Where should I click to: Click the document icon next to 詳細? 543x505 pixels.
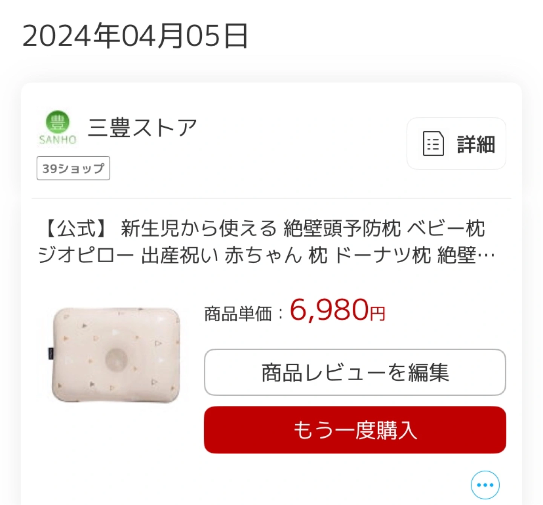point(433,144)
